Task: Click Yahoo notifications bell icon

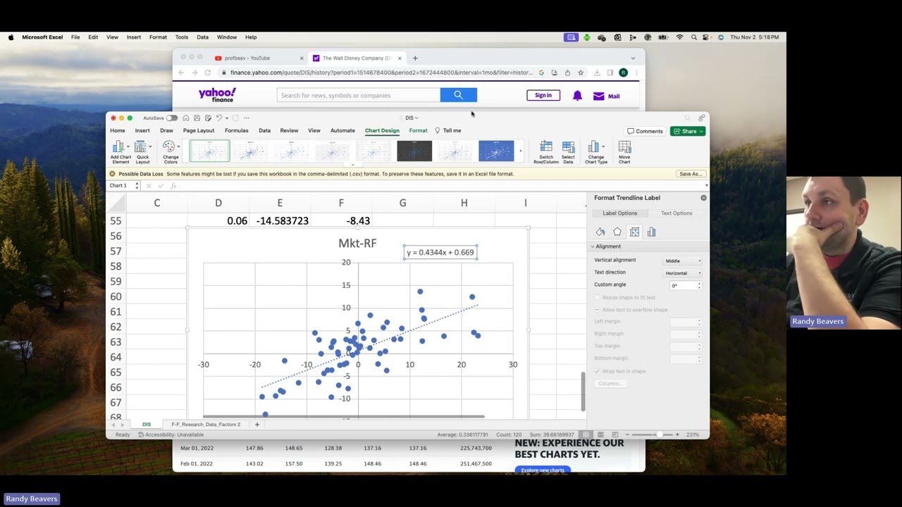Action: 577,96
